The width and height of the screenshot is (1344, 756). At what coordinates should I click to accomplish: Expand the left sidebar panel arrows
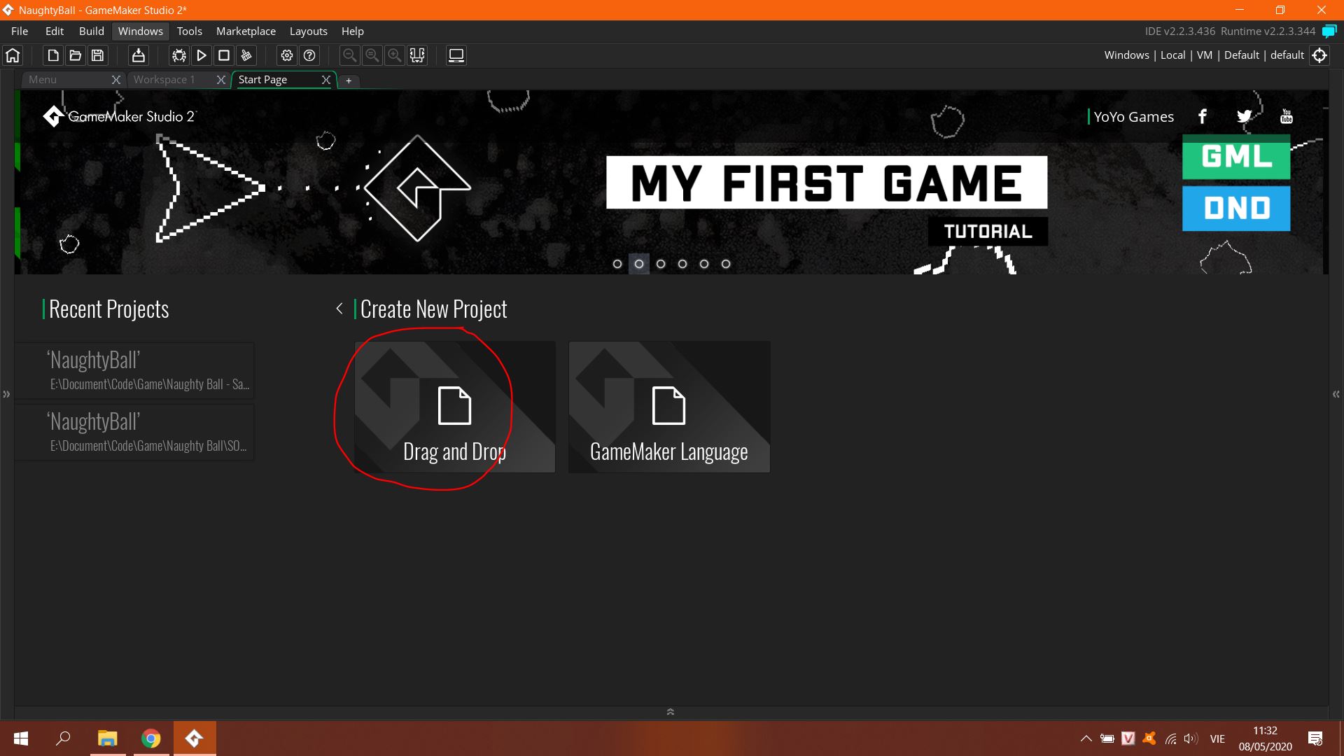7,394
